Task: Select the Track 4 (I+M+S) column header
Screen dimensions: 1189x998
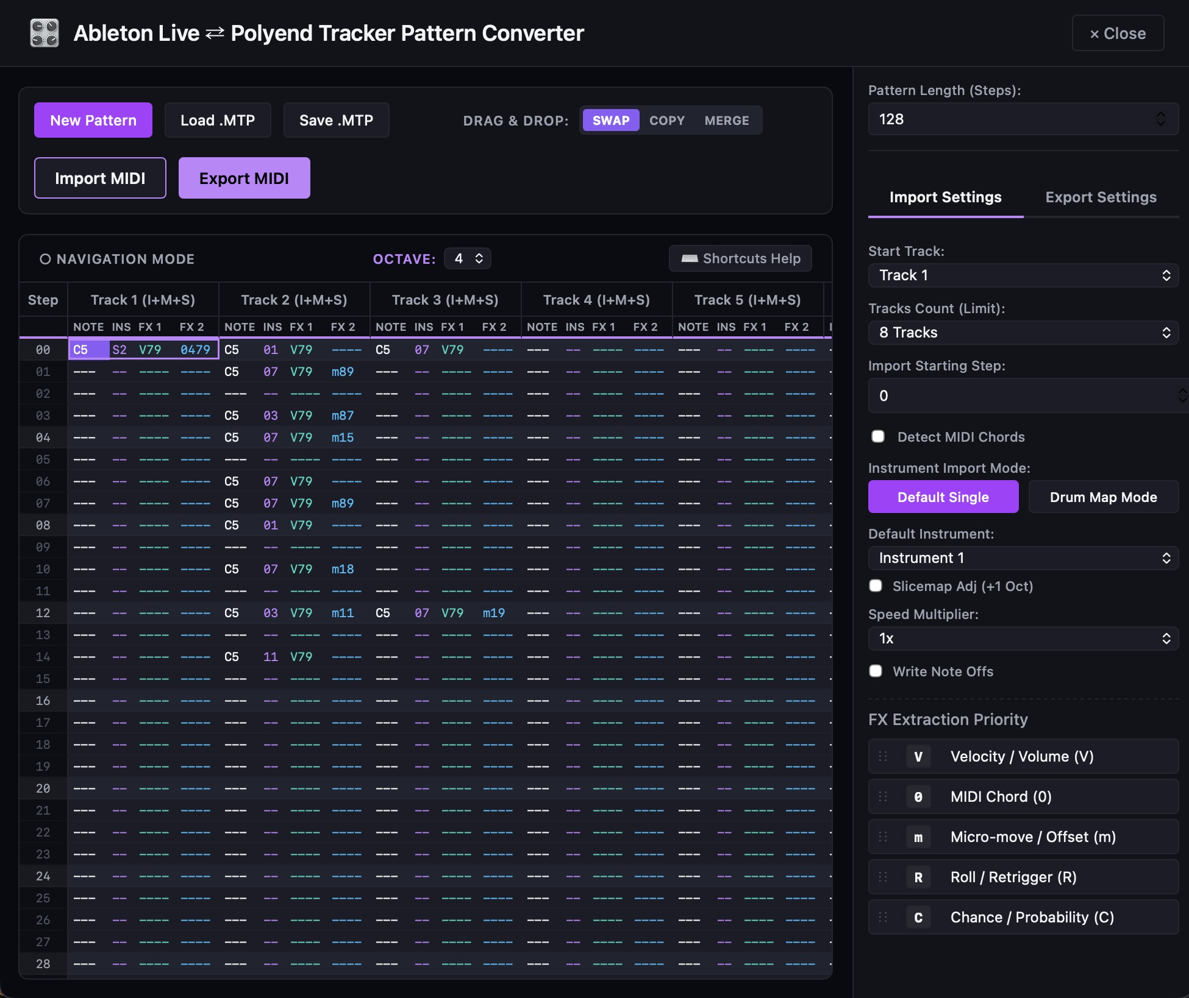Action: (x=596, y=300)
